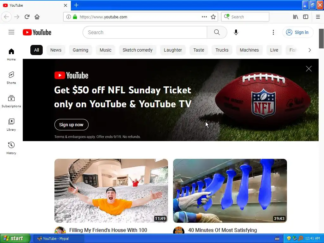
Task: Bookmark this page with the star icon
Action: (x=213, y=17)
